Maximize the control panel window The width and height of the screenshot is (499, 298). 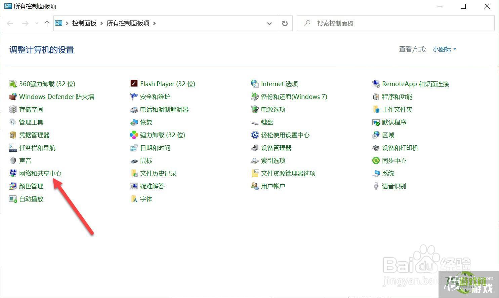[463, 6]
